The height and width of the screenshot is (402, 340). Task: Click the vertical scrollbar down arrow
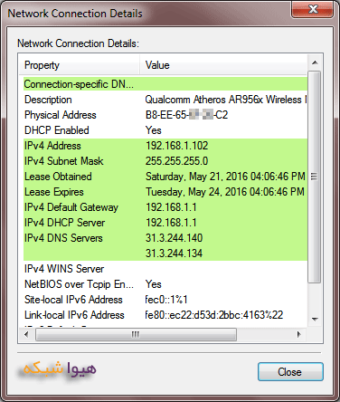click(315, 320)
